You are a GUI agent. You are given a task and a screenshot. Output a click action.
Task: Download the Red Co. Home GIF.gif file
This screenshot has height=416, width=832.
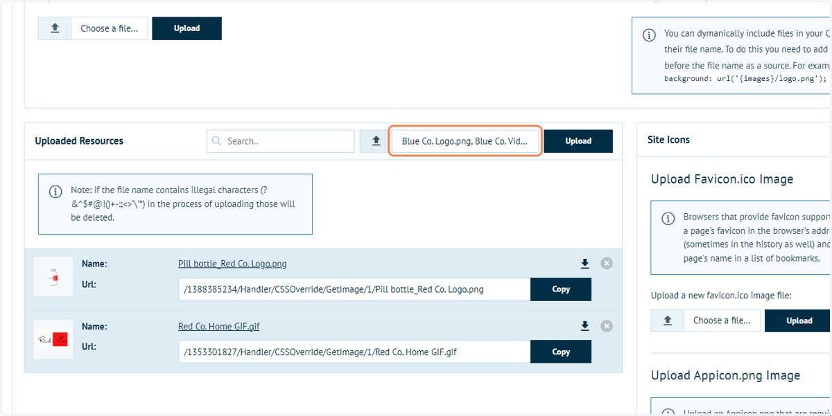click(x=584, y=326)
